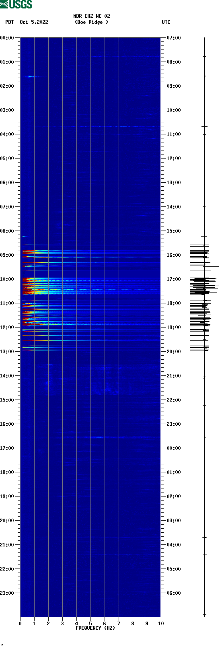The width and height of the screenshot is (222, 649).
Task: Click the PDT time label '04:00'
Action: 7,134
